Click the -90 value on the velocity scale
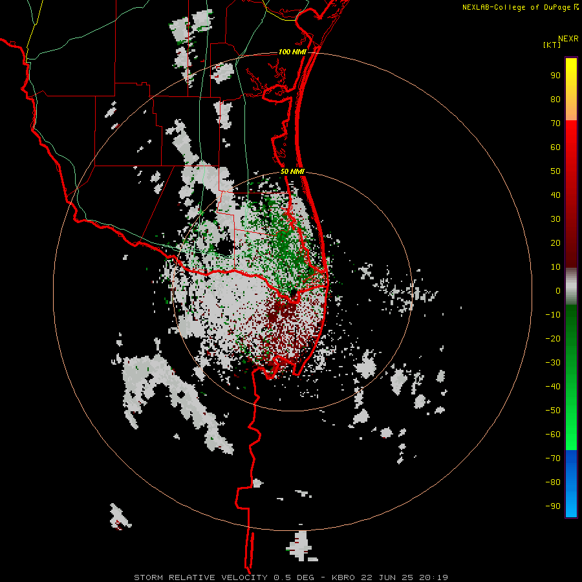582x582 pixels. point(553,506)
